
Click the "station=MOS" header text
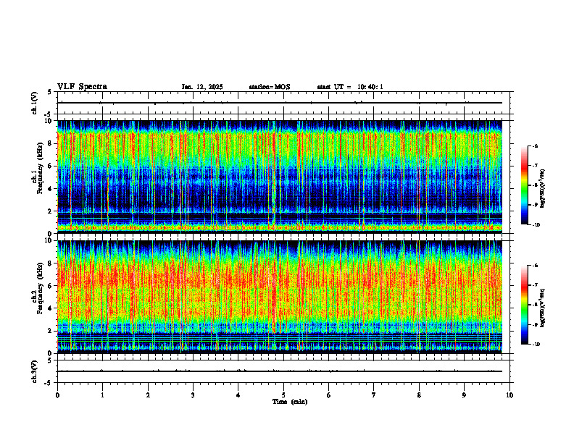tap(270, 87)
